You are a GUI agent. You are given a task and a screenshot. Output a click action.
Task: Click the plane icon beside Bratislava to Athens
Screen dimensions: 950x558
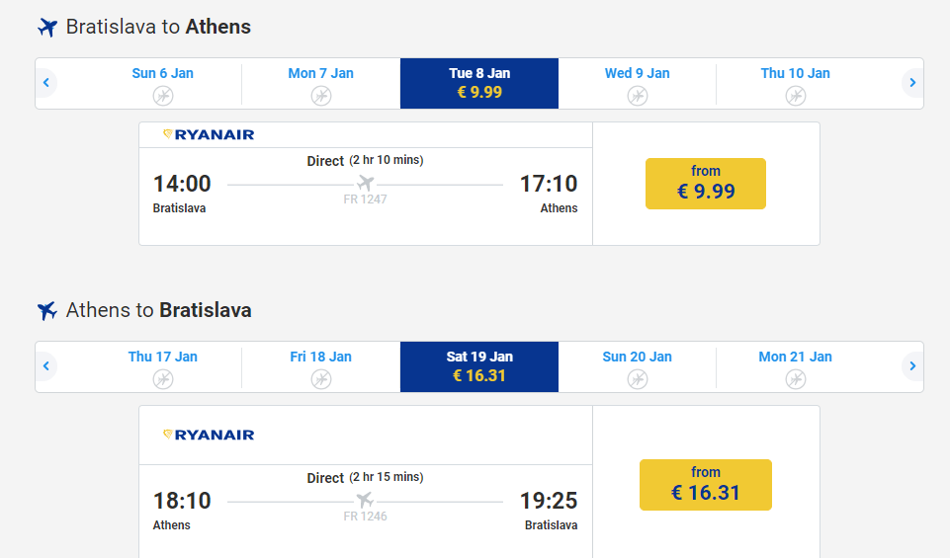(x=47, y=28)
